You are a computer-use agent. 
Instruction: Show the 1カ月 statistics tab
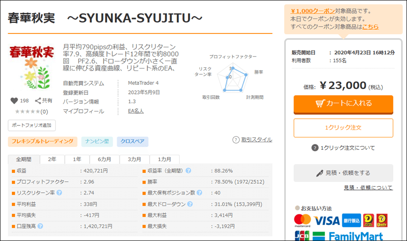pyautogui.click(x=165, y=159)
